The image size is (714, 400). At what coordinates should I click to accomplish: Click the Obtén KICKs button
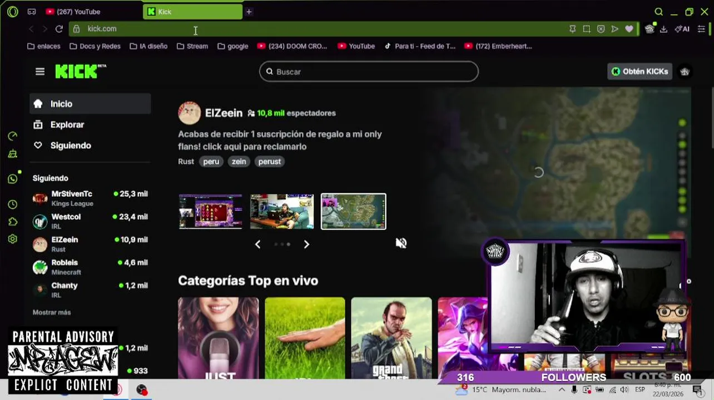tap(640, 72)
